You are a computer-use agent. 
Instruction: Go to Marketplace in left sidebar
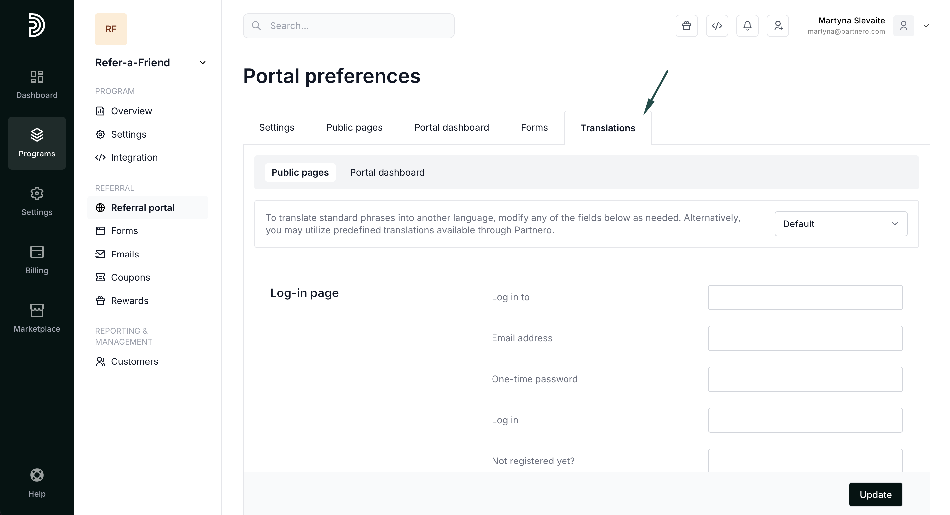tap(37, 318)
